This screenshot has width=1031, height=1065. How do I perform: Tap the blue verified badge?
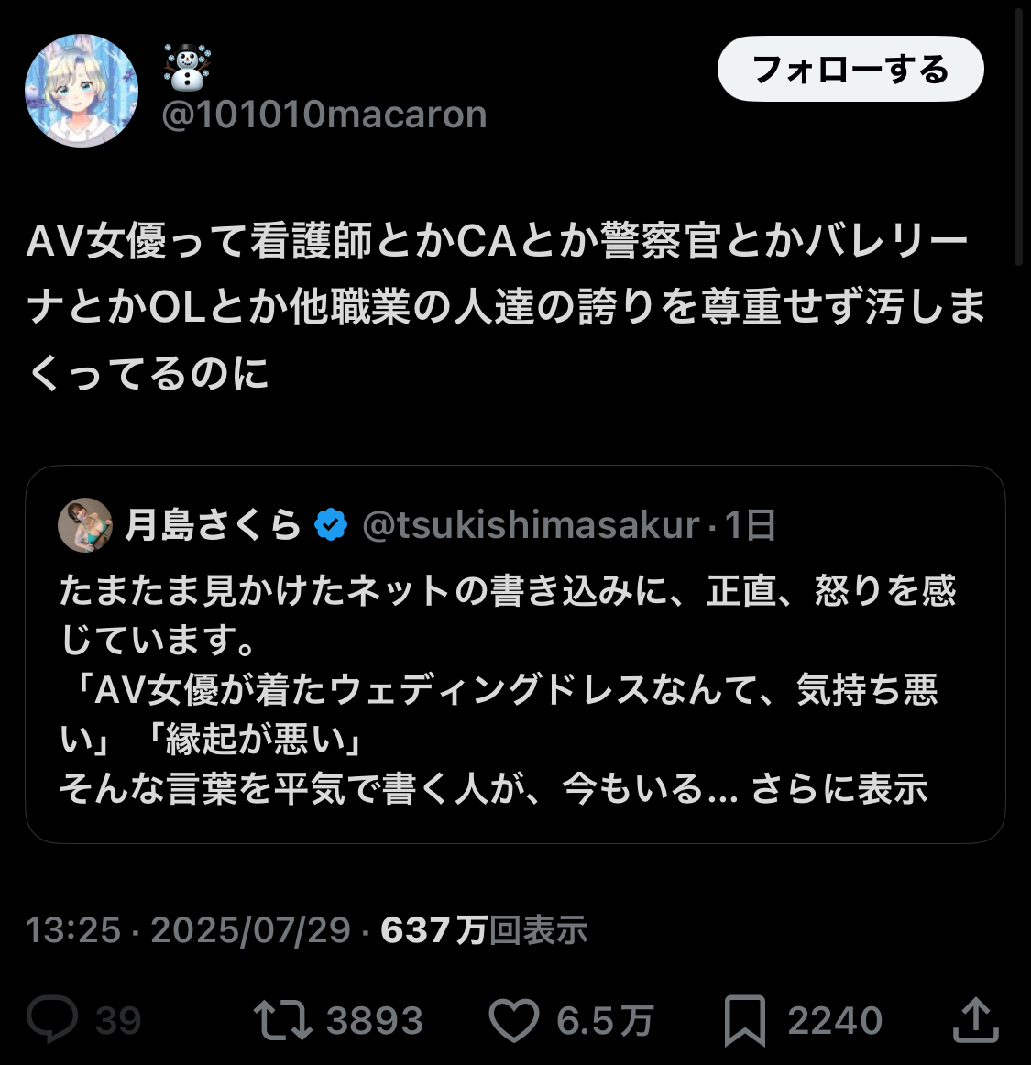click(331, 524)
